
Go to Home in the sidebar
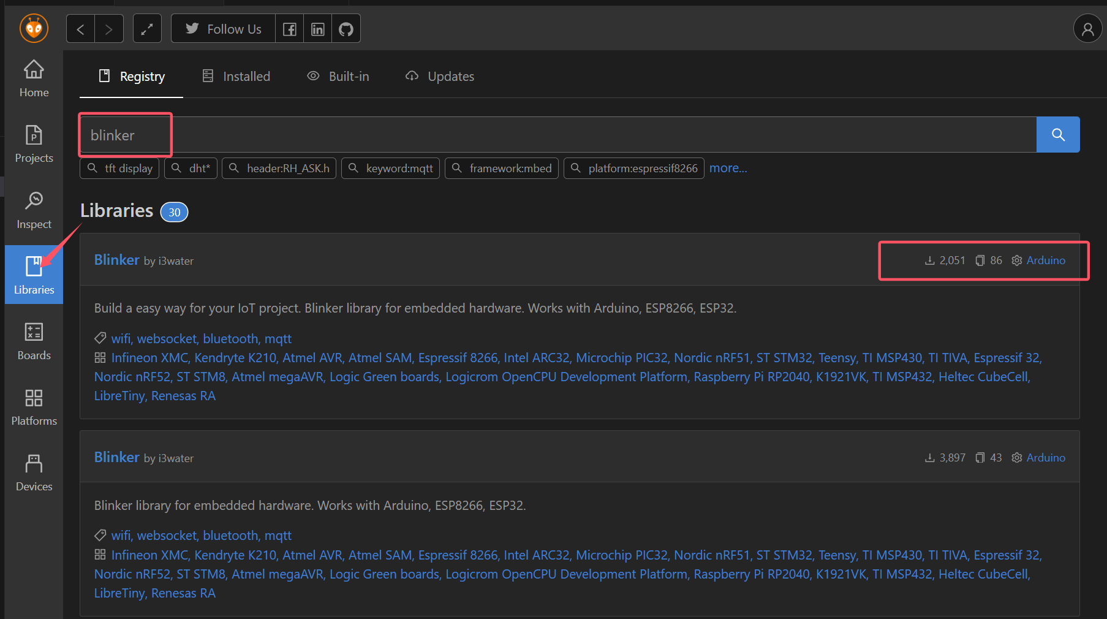[x=34, y=78]
